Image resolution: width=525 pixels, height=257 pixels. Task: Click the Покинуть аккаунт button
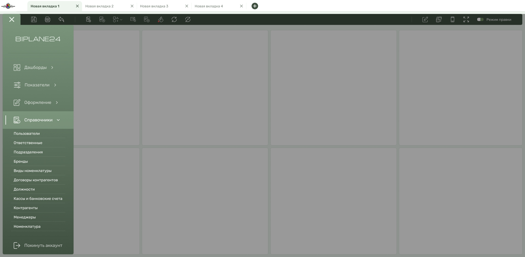(38, 246)
